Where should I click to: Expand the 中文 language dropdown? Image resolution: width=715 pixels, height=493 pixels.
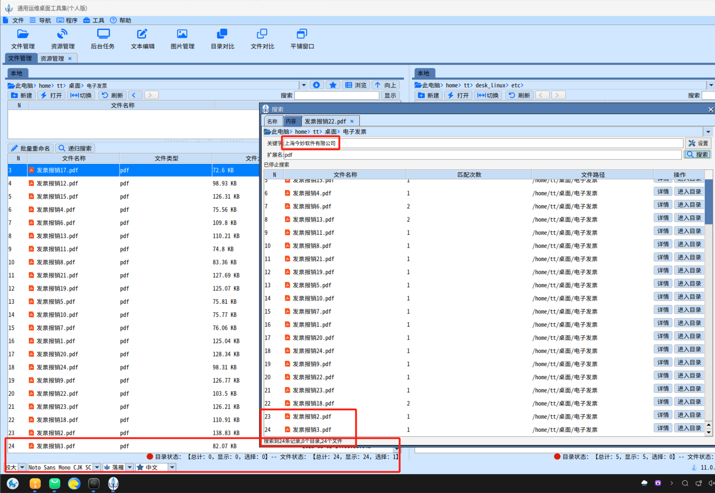(x=172, y=467)
